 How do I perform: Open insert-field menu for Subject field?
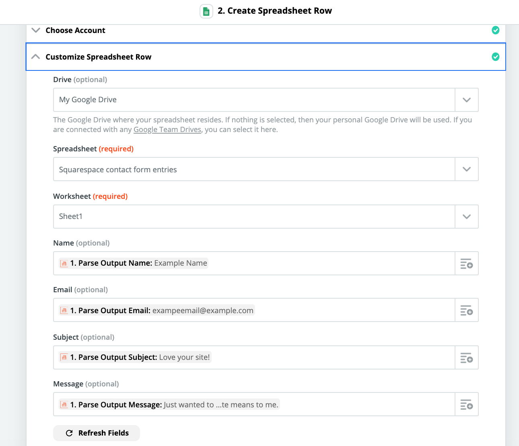click(x=467, y=358)
